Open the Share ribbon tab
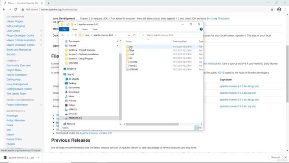289x163 pixels. 85,29
